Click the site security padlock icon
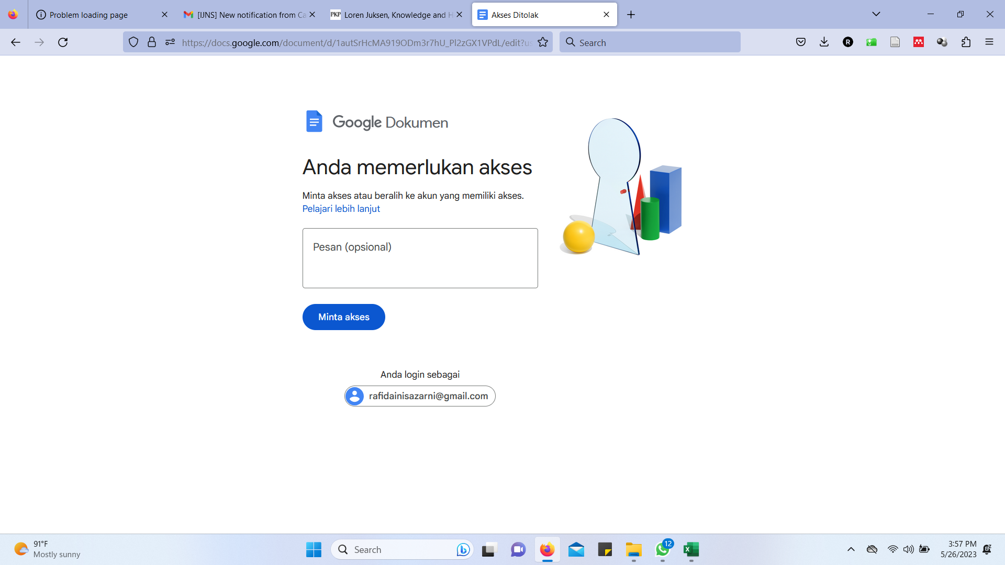Viewport: 1005px width, 565px height. coord(152,42)
